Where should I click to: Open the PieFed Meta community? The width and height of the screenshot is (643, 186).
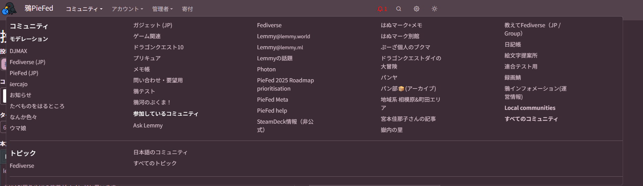(x=272, y=100)
